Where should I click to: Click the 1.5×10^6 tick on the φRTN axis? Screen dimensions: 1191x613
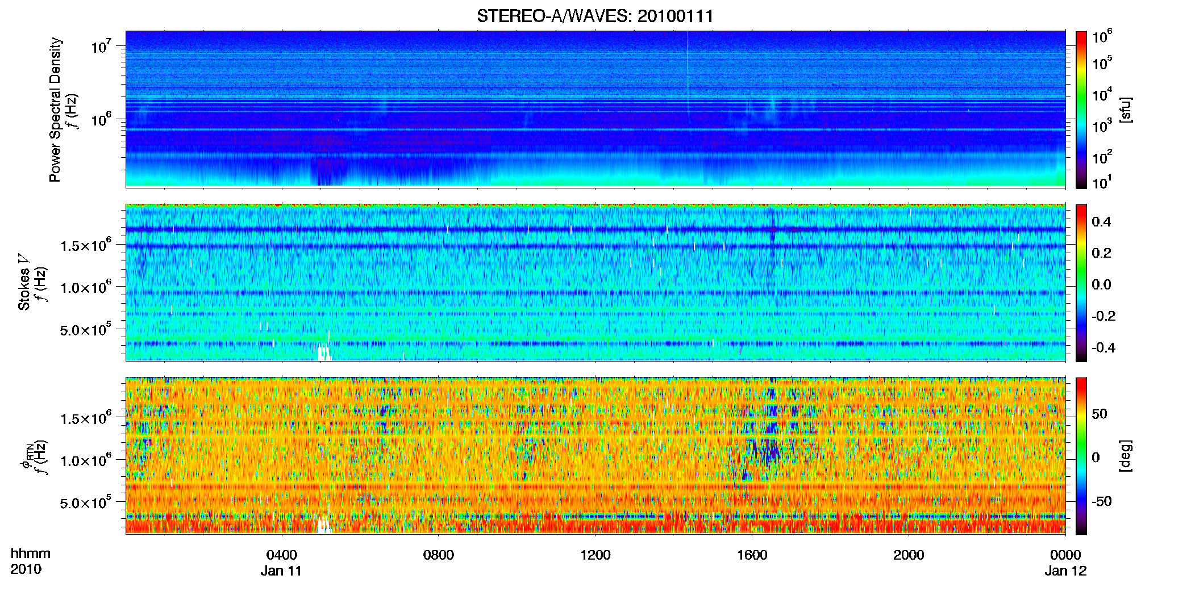86,418
